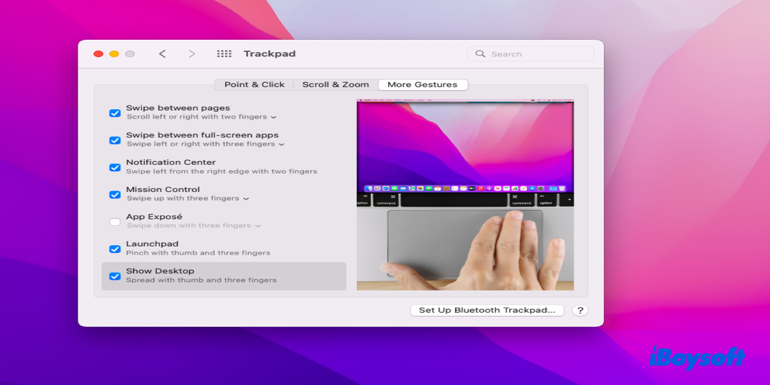Viewport: 770px width, 385px height.
Task: Click 'Pinch with thumb and three fingers' text
Action: tap(198, 253)
